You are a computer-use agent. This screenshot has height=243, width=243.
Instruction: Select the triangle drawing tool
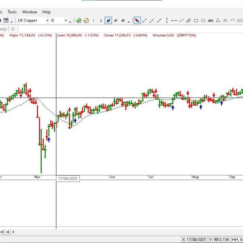pyautogui.click(x=218, y=21)
